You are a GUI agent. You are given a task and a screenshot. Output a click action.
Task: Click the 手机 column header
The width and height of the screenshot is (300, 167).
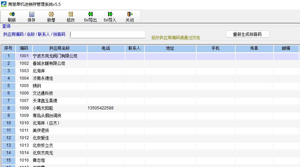[216, 48]
